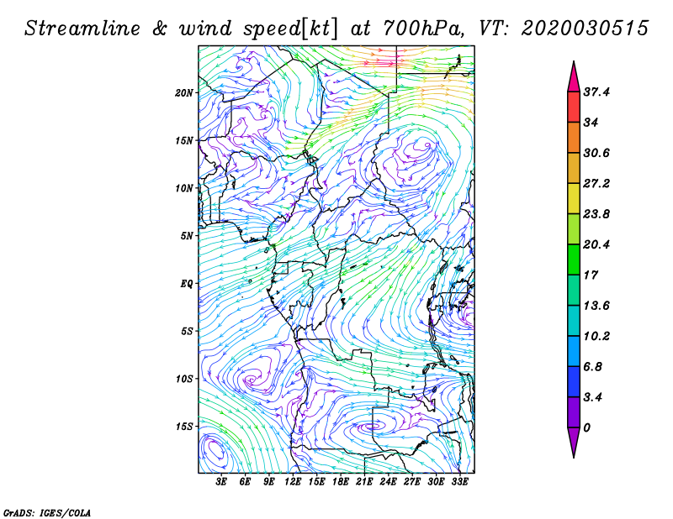Click the 3E longitude axis label
The width and height of the screenshot is (673, 519).
[221, 482]
